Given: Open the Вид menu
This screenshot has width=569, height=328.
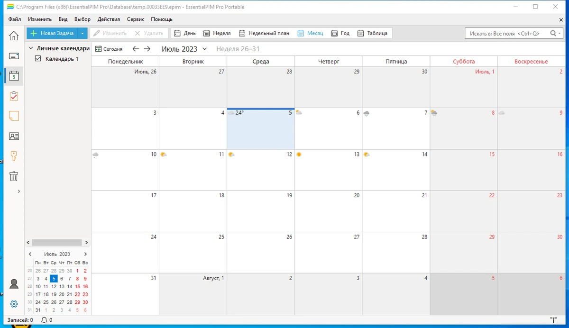Looking at the screenshot, I should [63, 19].
